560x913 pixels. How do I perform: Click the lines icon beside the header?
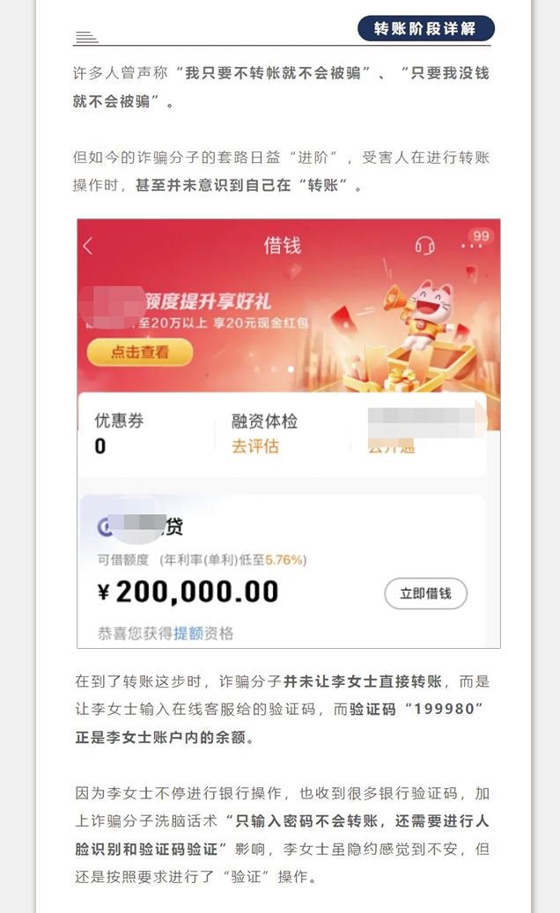(86, 37)
